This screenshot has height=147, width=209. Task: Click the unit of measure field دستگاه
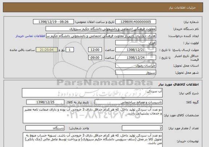tap(45, 128)
